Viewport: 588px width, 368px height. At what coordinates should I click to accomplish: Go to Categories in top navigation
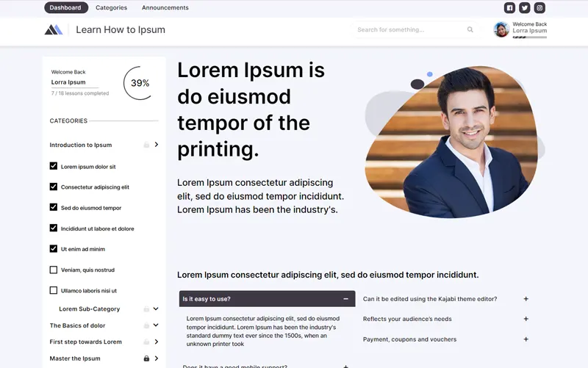pyautogui.click(x=112, y=7)
